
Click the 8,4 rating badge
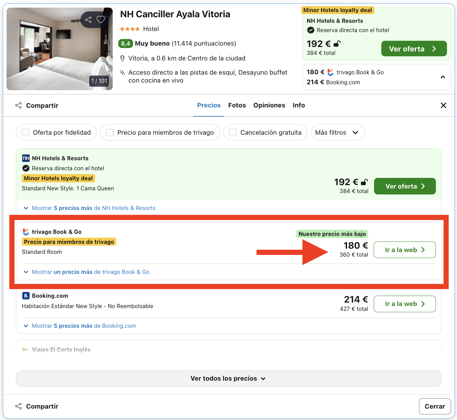125,44
